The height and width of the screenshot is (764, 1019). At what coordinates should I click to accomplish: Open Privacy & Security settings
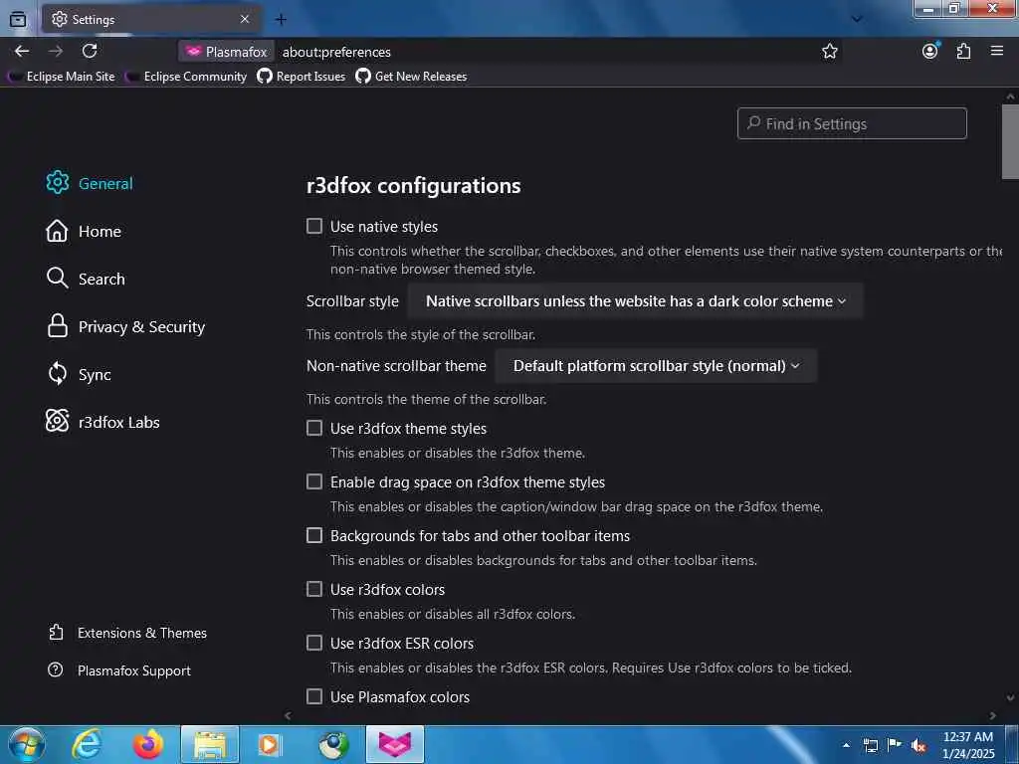[x=125, y=326]
